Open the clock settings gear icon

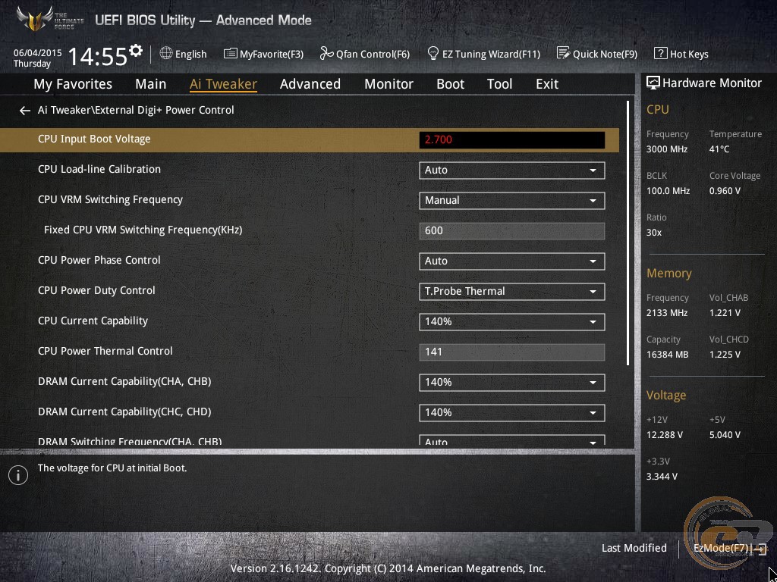pos(135,51)
